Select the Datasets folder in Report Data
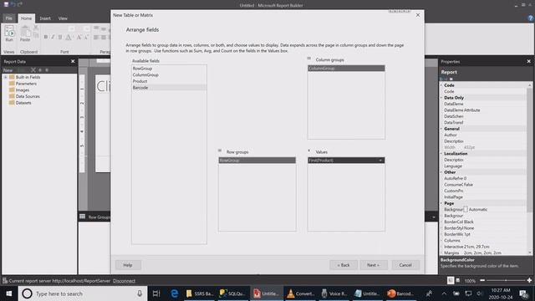This screenshot has height=301, width=535. tap(20, 103)
